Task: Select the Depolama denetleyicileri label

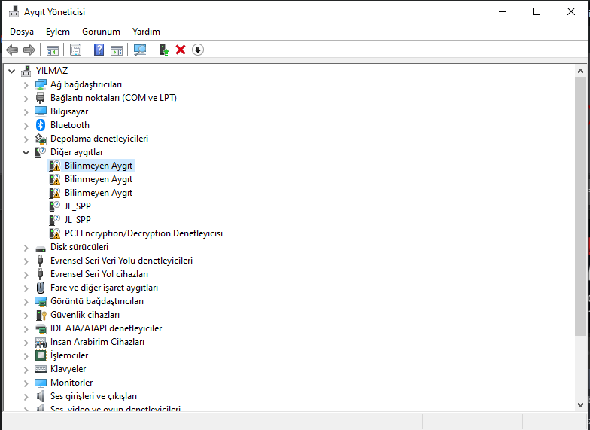Action: [99, 139]
